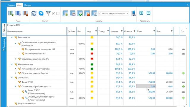Click the Ед.Изм. column header

[x=71, y=31]
